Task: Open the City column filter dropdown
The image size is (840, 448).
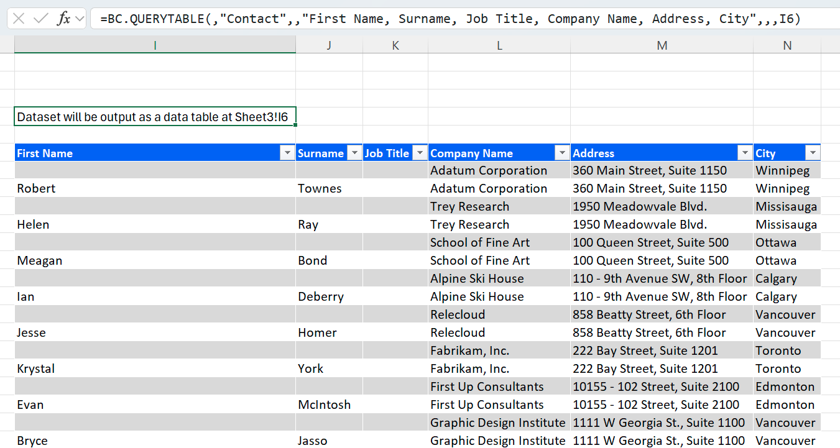Action: coord(812,153)
